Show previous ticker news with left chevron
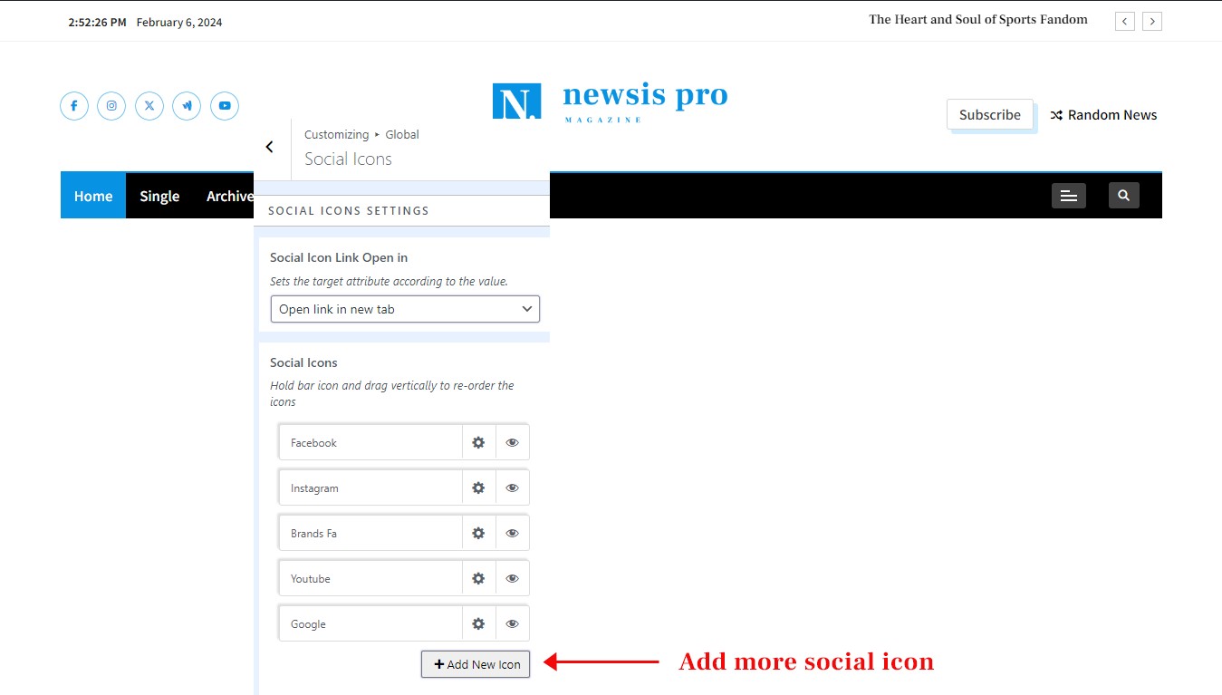 [1124, 21]
